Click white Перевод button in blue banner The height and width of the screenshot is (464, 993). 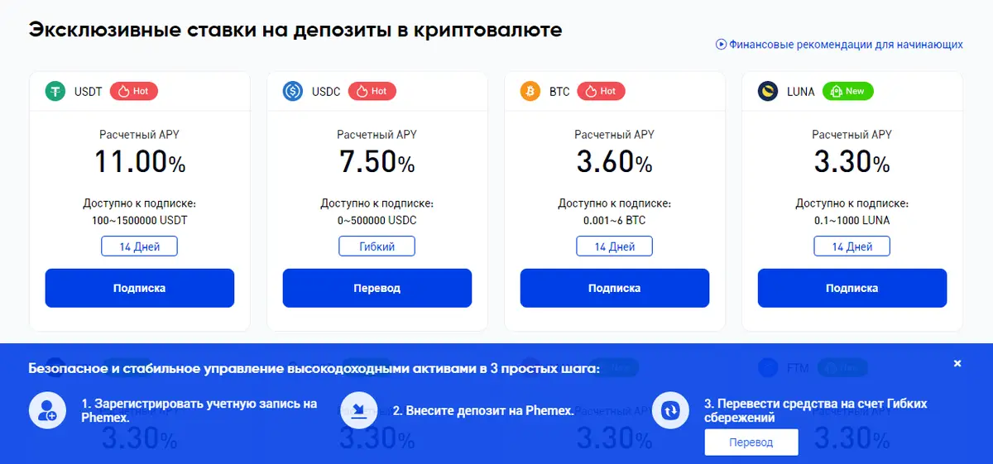click(x=751, y=442)
